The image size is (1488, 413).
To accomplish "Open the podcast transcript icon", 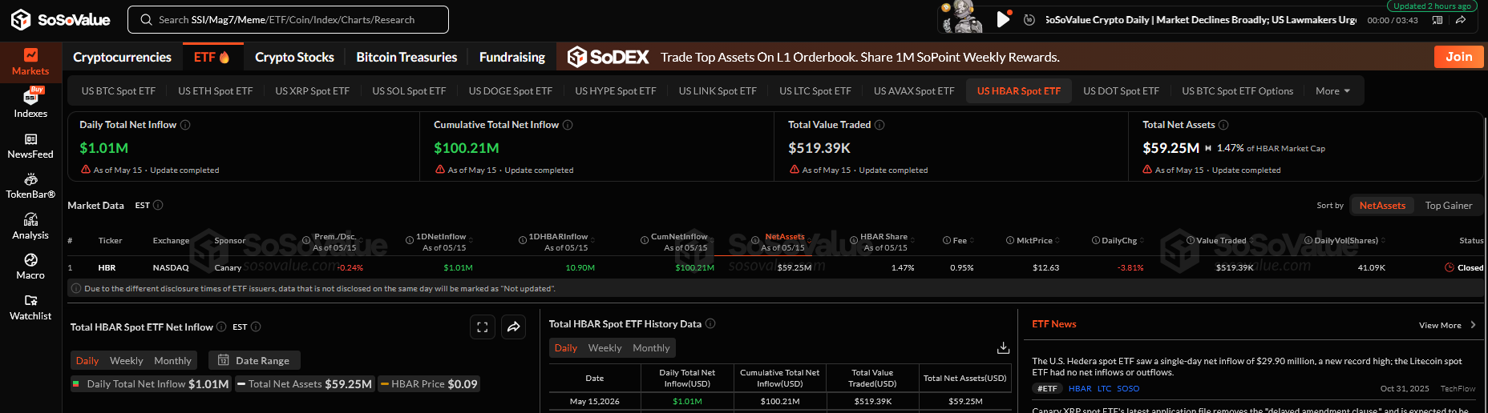I will pos(1437,20).
